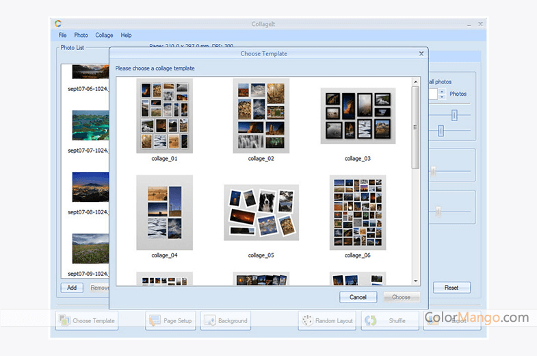Open the Collage menu

tap(104, 35)
